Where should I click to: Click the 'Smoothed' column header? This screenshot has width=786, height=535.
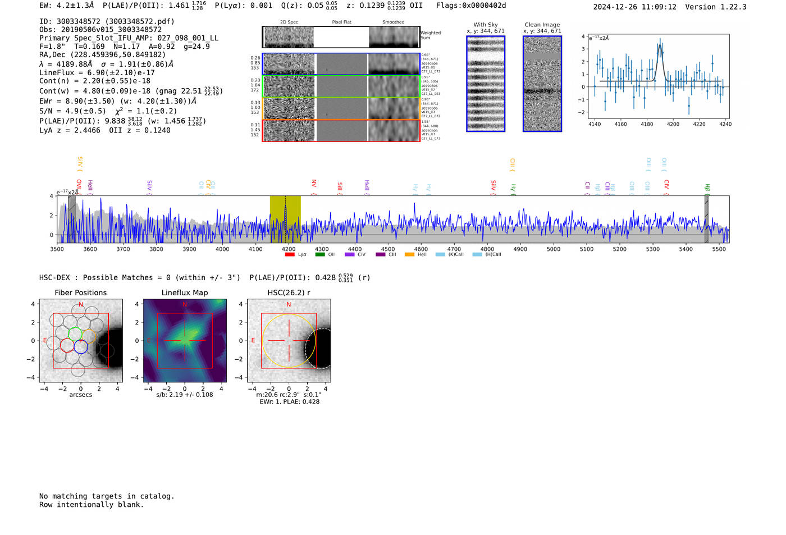pyautogui.click(x=394, y=22)
